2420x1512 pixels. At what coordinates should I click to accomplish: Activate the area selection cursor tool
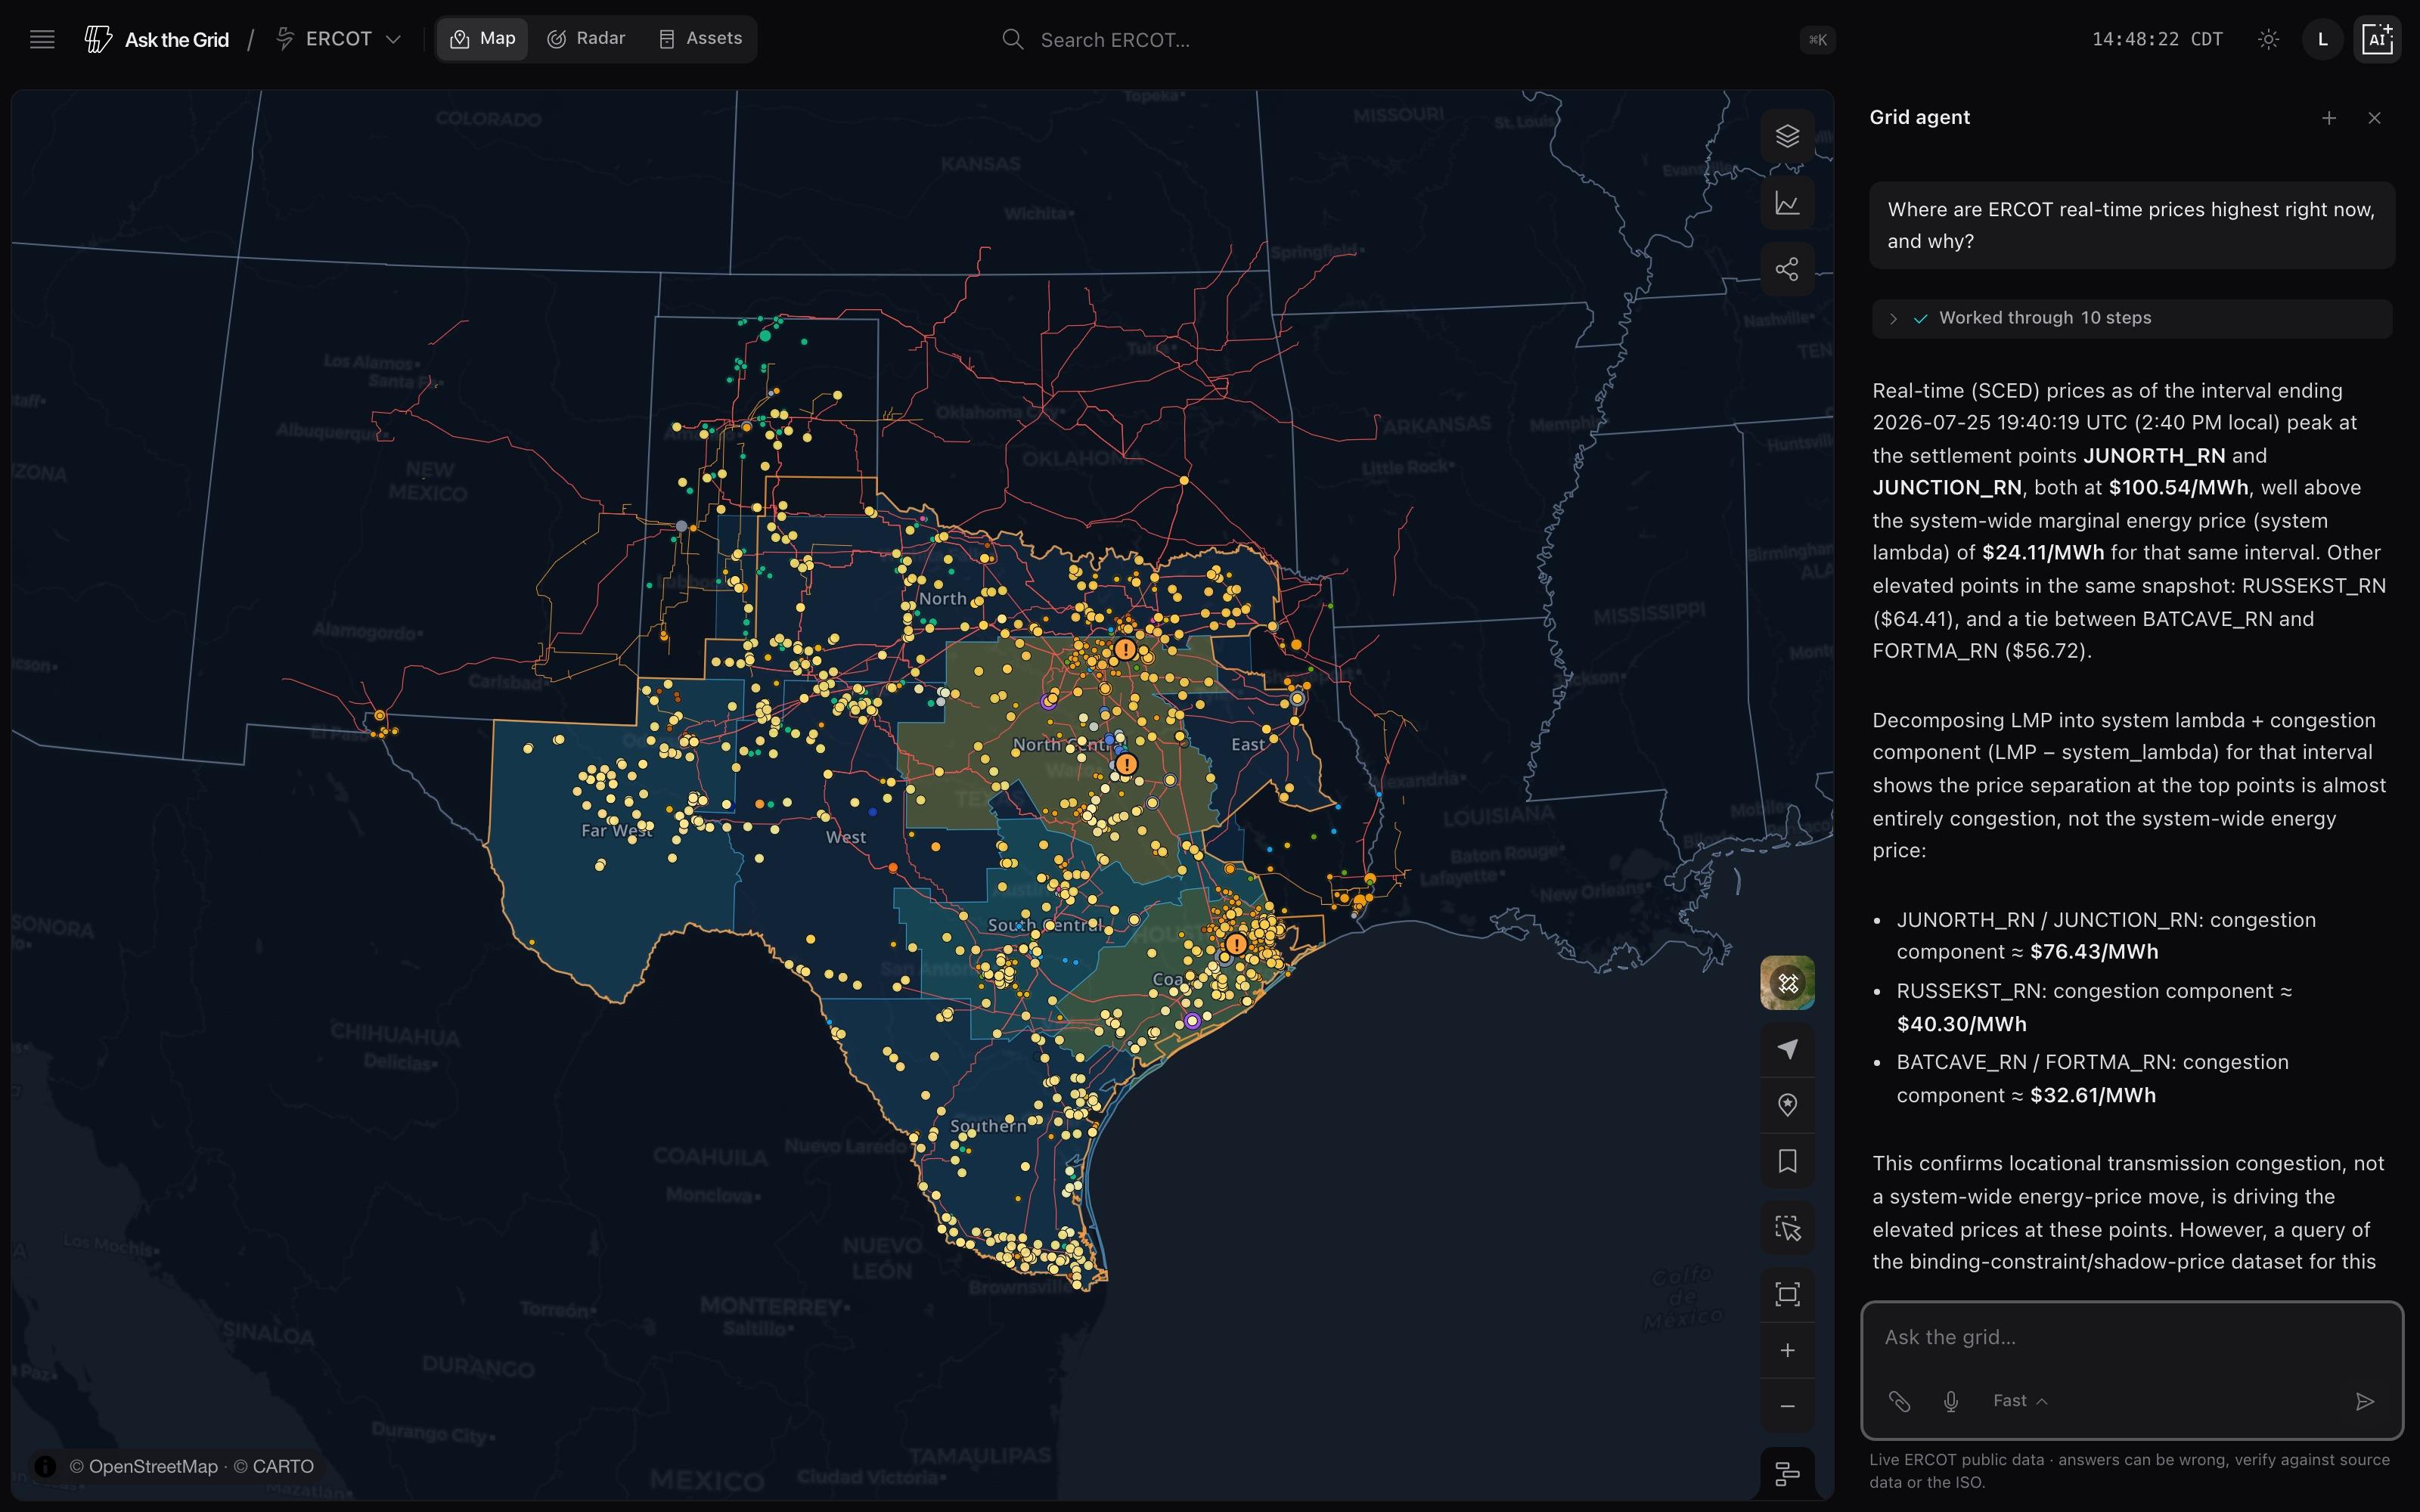(1787, 1228)
